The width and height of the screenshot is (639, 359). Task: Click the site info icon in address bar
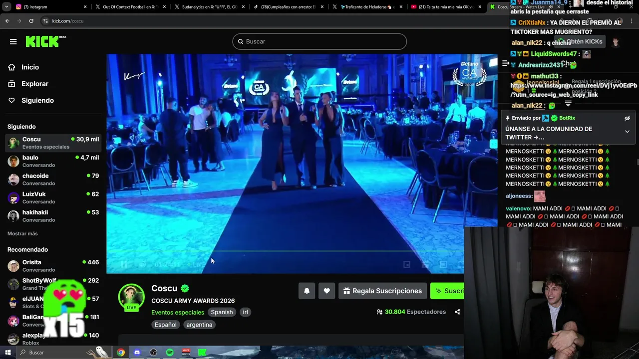(x=45, y=21)
